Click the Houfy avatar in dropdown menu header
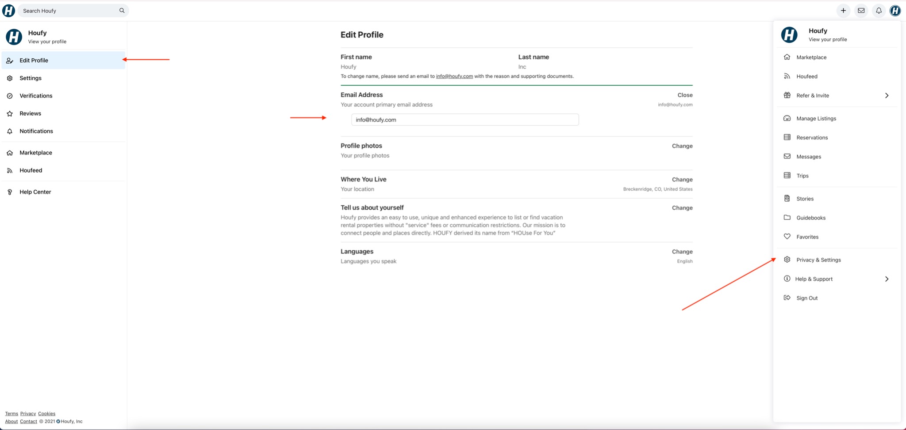906x430 pixels. [789, 34]
